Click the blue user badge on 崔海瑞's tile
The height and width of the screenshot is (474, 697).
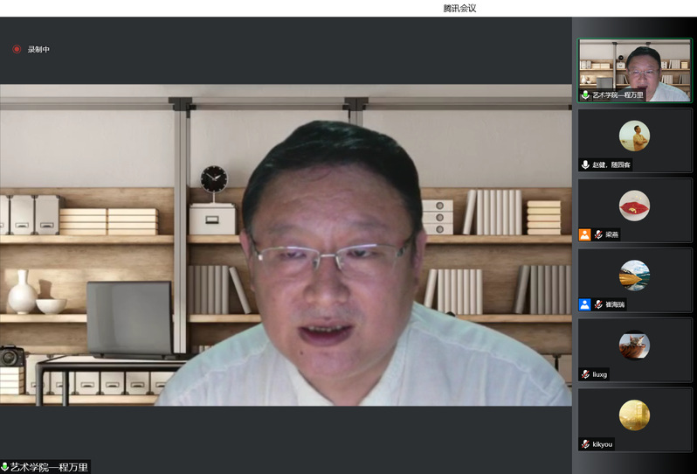584,304
